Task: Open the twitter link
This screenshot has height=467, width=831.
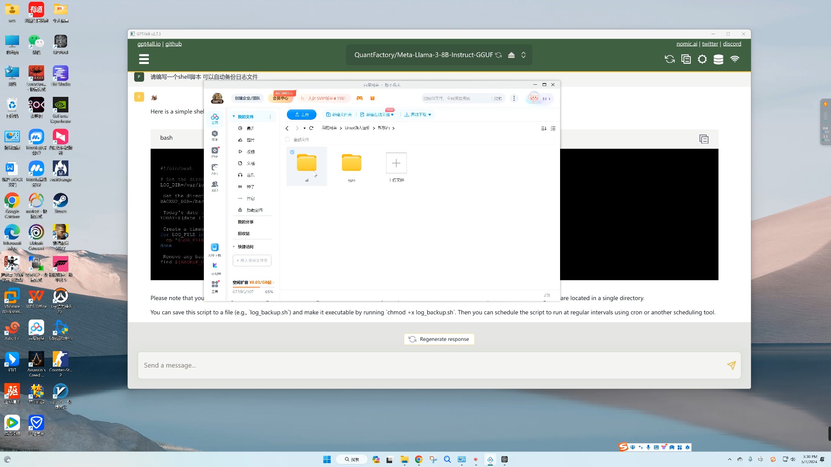Action: (710, 44)
